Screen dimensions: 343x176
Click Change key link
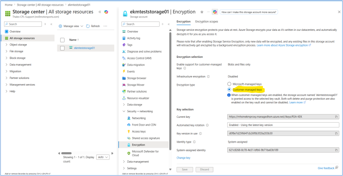[183, 158]
